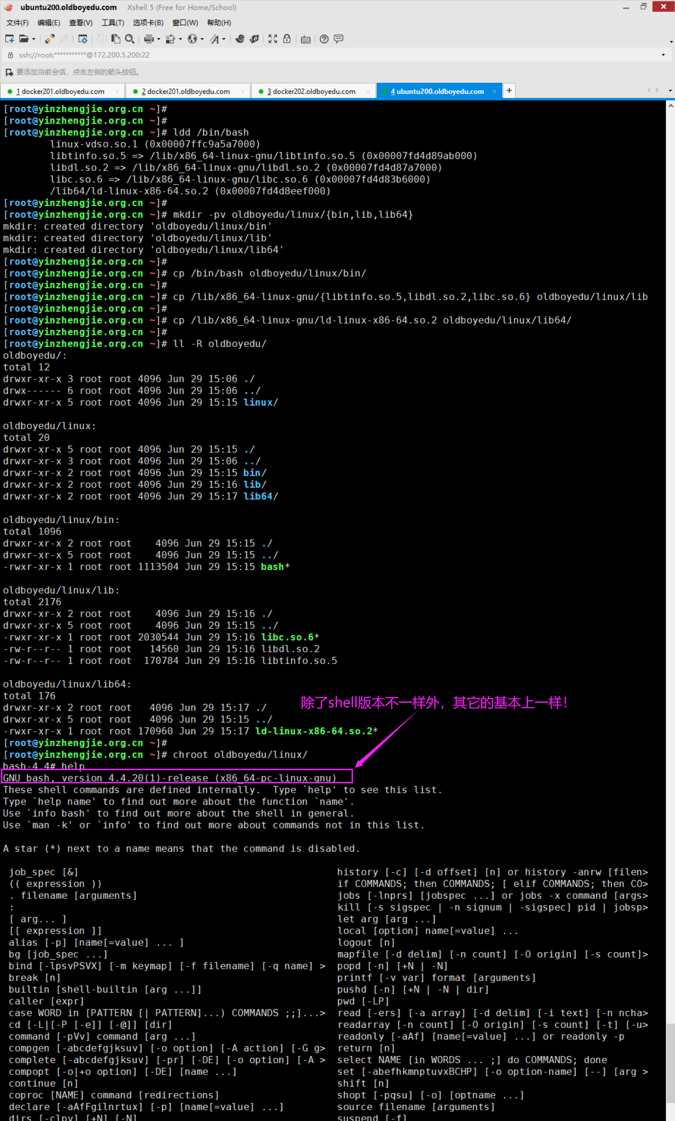Screen dimensions: 675x1121
Task: Open the 工具(T) menu
Action: [x=113, y=23]
